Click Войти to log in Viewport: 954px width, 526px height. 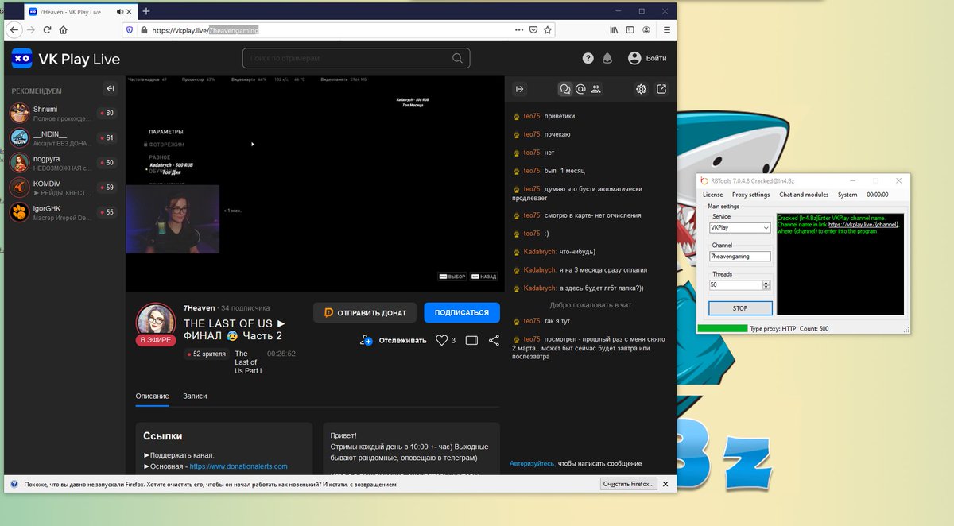point(647,58)
